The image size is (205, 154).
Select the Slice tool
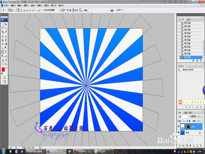pos(6,32)
